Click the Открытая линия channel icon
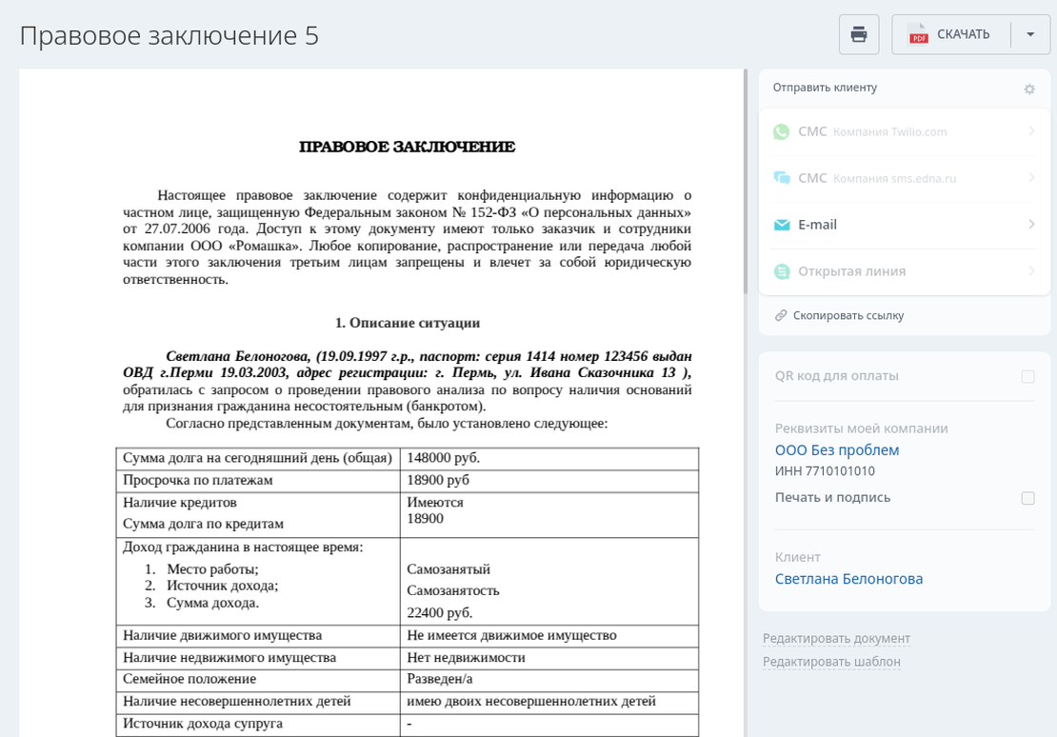This screenshot has width=1057, height=737. pos(782,271)
